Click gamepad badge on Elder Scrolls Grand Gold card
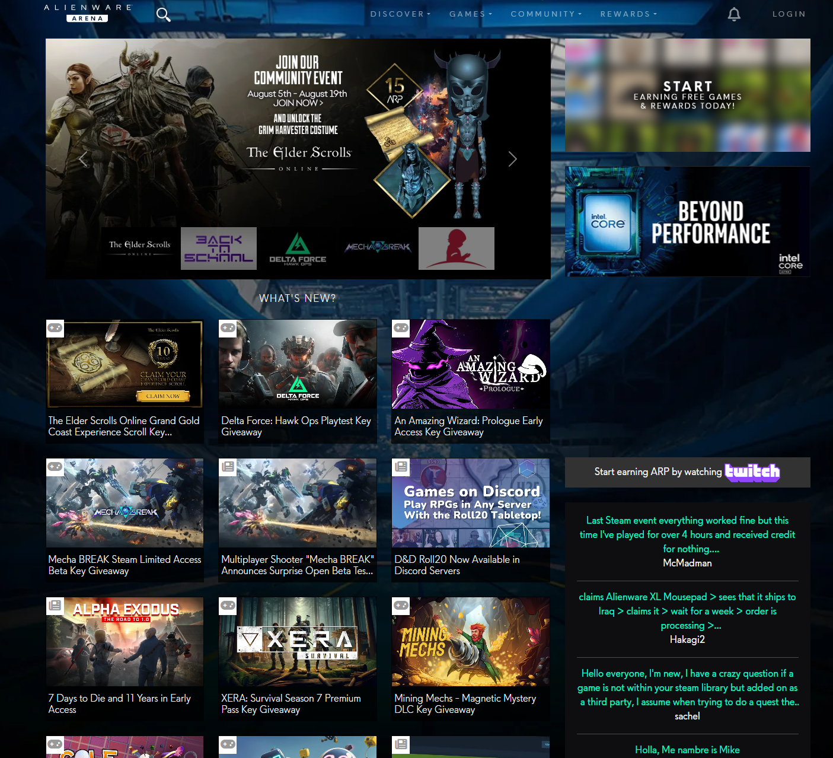This screenshot has width=833, height=758. pyautogui.click(x=55, y=328)
